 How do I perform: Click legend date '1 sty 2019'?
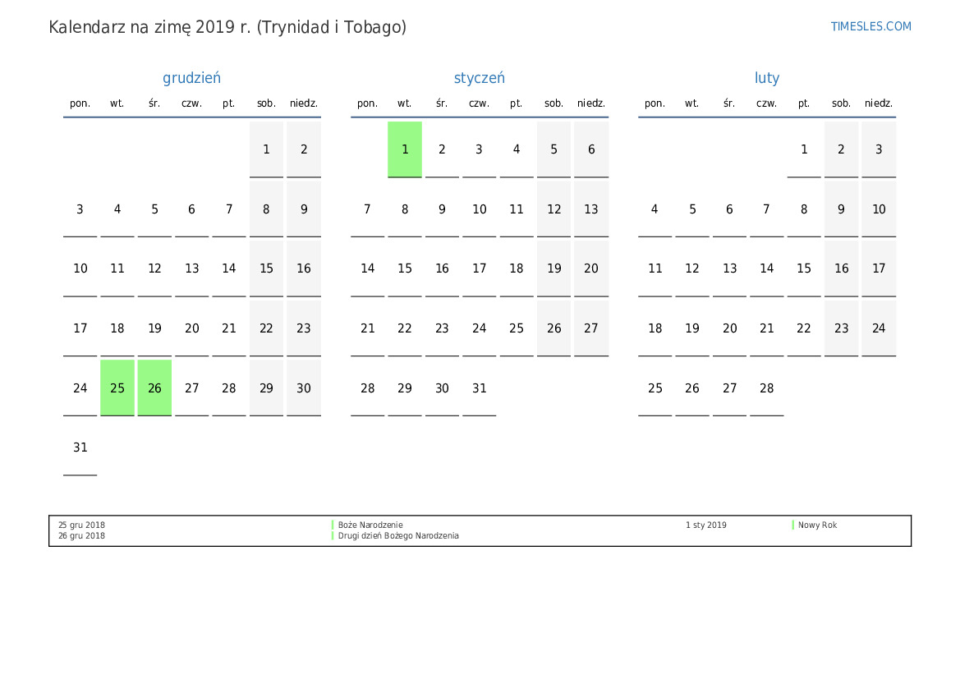(x=706, y=525)
